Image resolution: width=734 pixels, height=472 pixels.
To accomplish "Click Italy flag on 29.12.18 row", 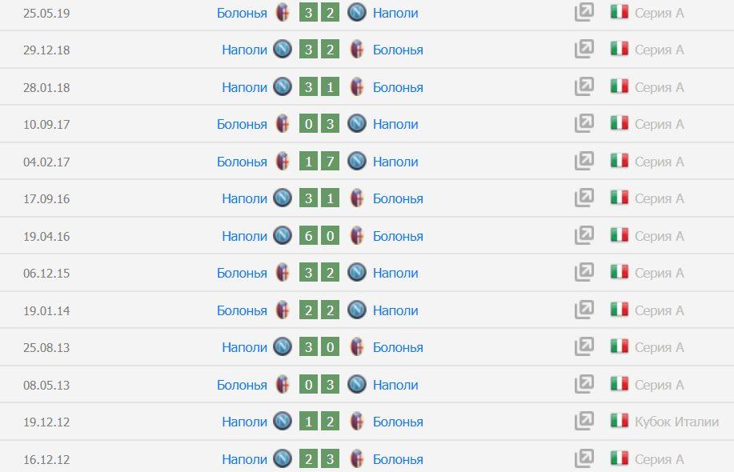I will tap(619, 50).
